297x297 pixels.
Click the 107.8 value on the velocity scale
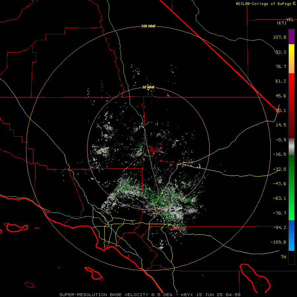coord(280,37)
